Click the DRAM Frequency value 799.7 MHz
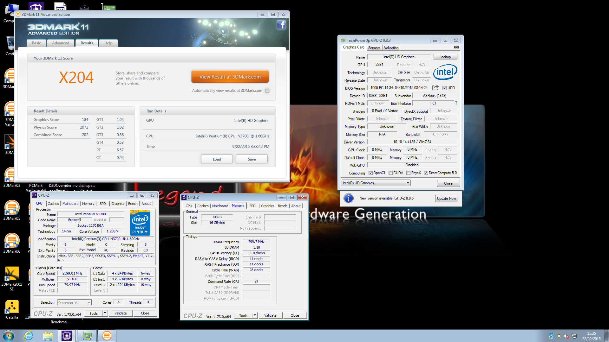This screenshot has width=609, height=342. [256, 242]
